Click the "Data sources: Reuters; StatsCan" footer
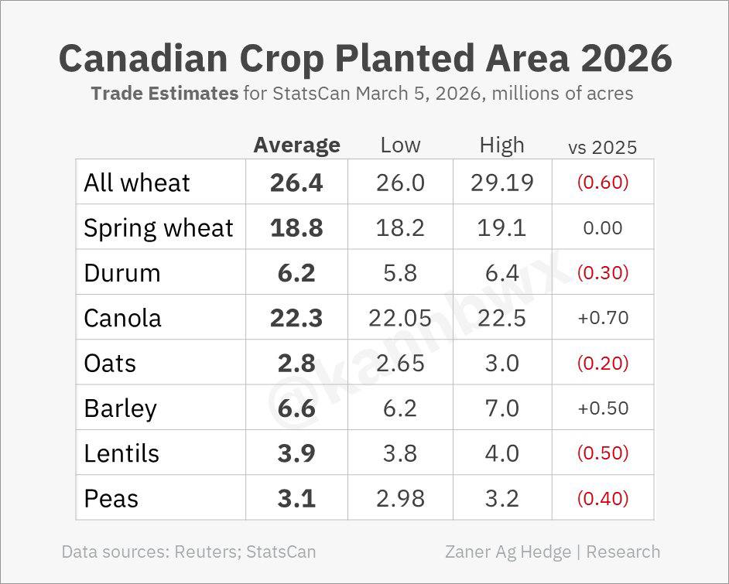729x584 pixels. (189, 552)
